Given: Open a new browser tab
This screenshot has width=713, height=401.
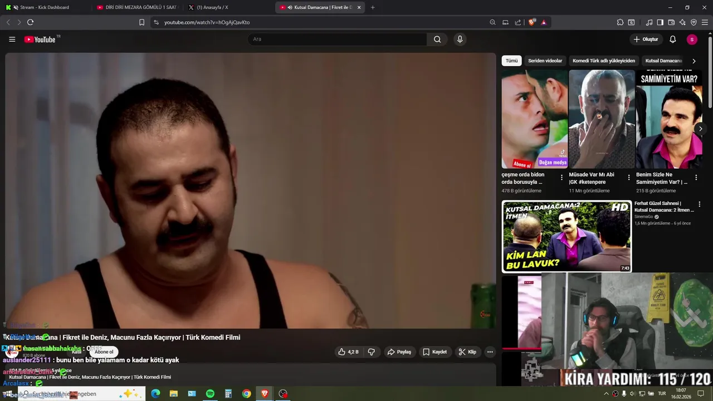Looking at the screenshot, I should (x=373, y=7).
